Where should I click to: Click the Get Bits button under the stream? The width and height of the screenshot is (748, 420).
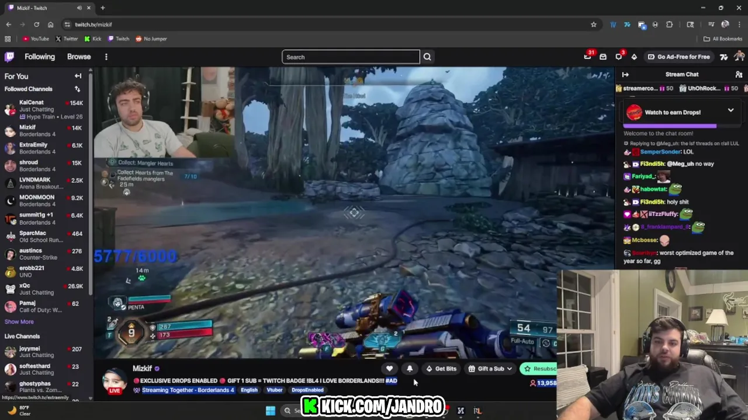coord(441,369)
